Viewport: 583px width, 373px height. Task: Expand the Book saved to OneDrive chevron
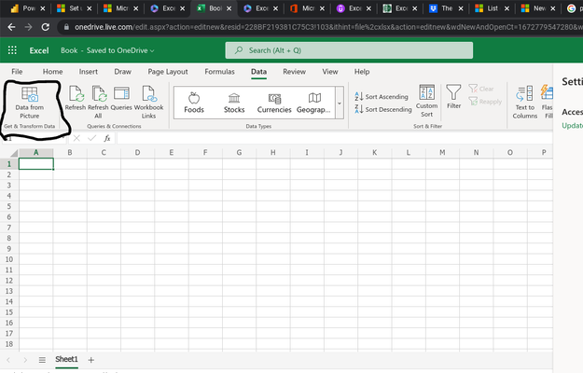(152, 51)
